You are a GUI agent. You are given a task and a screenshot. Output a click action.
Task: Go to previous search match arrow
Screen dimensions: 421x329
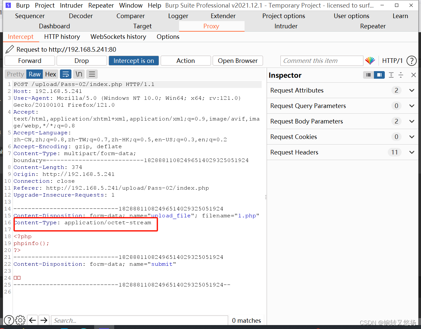32,320
